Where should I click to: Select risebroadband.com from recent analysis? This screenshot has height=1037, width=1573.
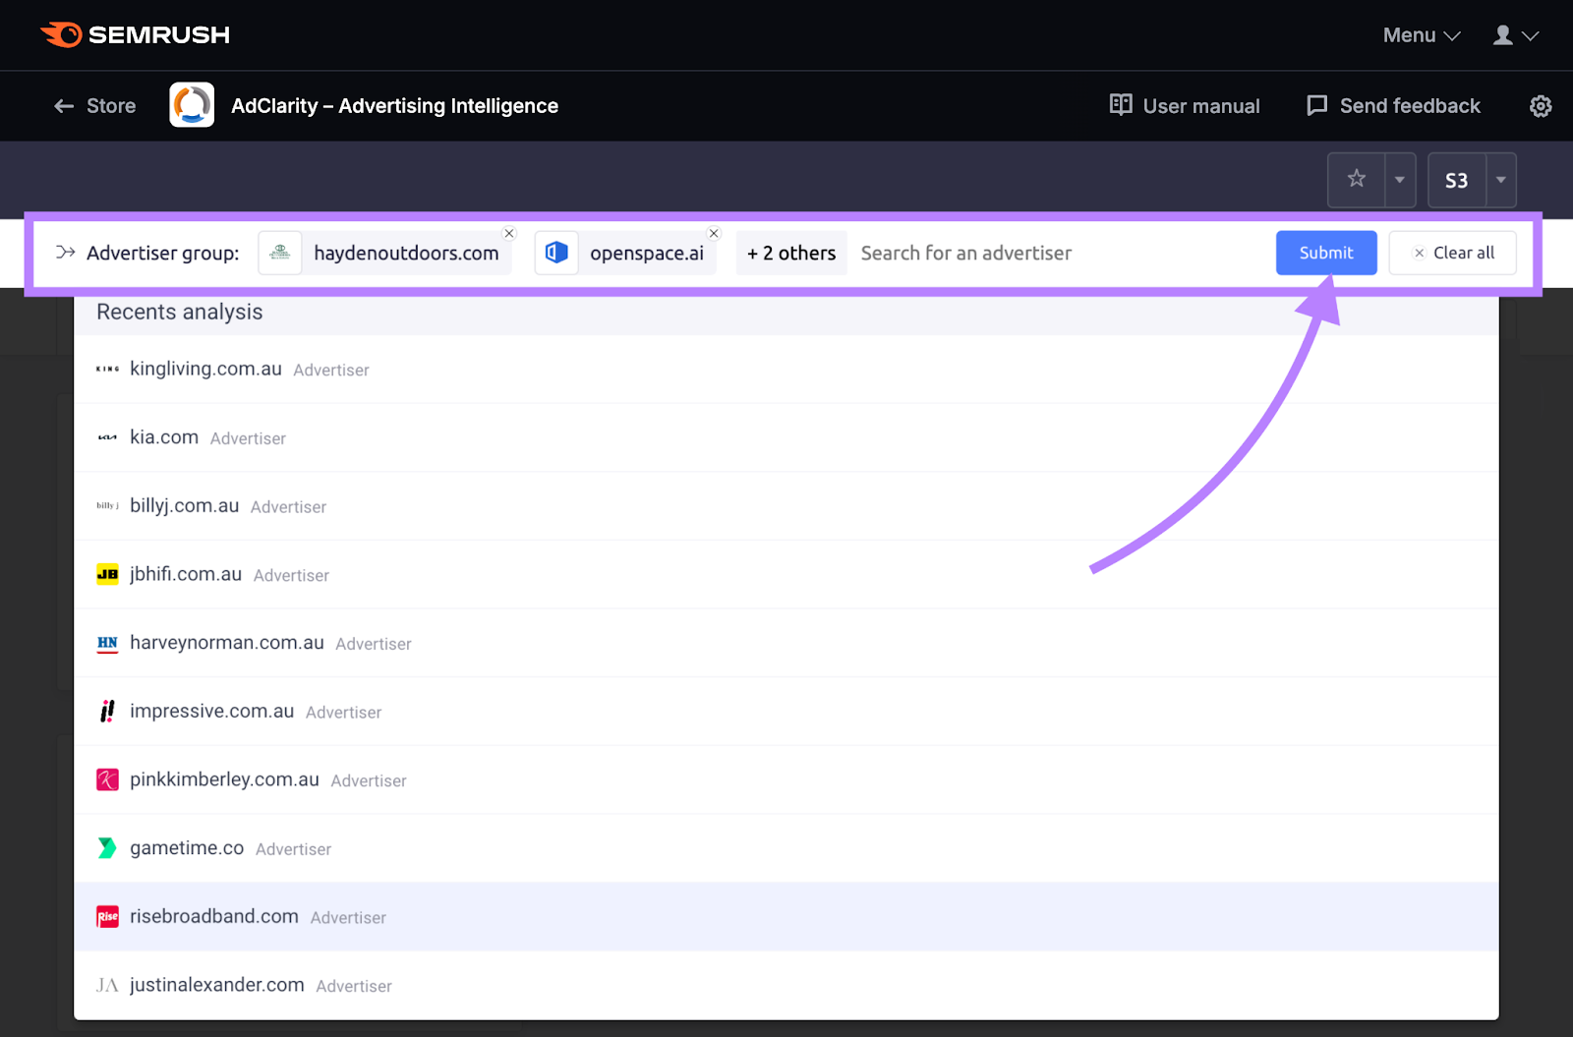pyautogui.click(x=214, y=916)
